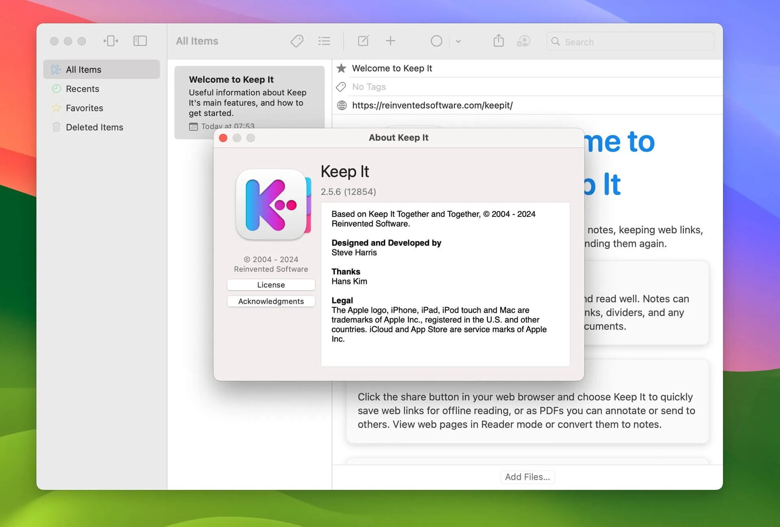Image resolution: width=780 pixels, height=527 pixels.
Task: Click the tag icon in toolbar
Action: [x=297, y=41]
